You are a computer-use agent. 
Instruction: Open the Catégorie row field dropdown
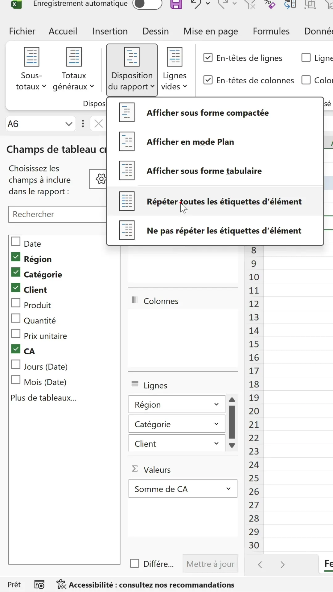click(x=216, y=424)
